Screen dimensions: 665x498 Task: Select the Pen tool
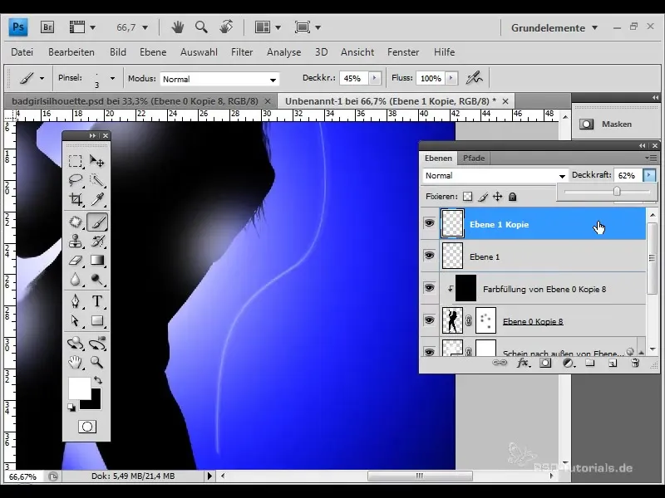[76, 301]
